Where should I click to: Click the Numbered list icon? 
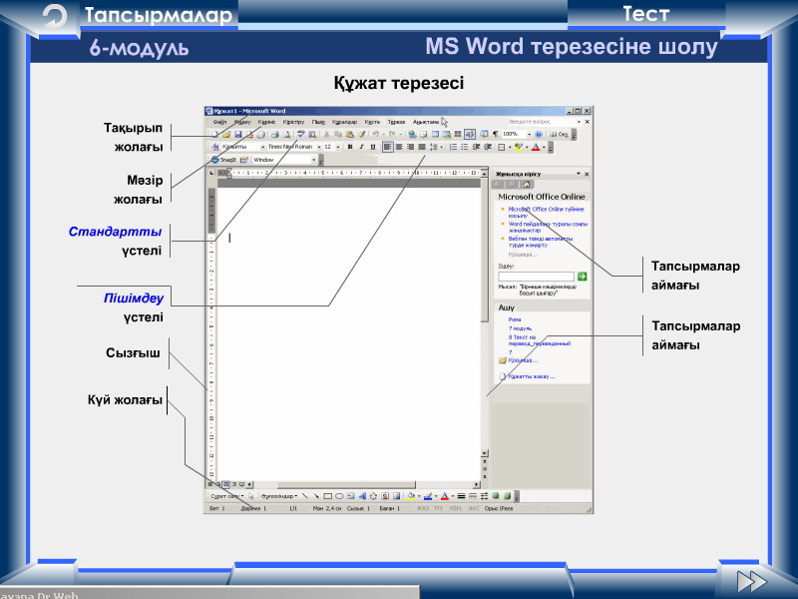click(453, 147)
